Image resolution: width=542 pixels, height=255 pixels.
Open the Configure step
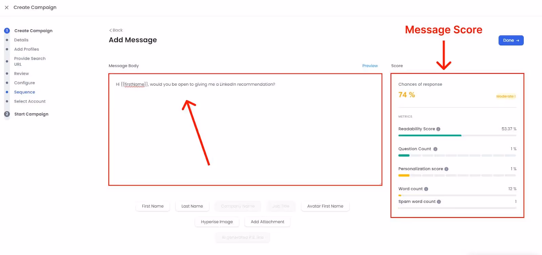click(24, 83)
